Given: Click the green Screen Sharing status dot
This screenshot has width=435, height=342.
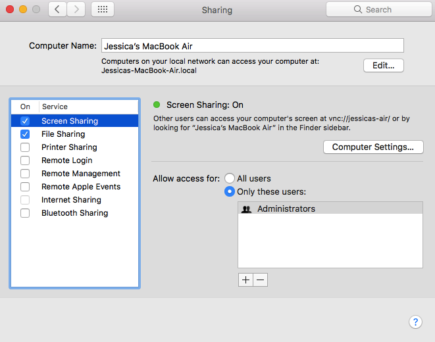Looking at the screenshot, I should [157, 105].
